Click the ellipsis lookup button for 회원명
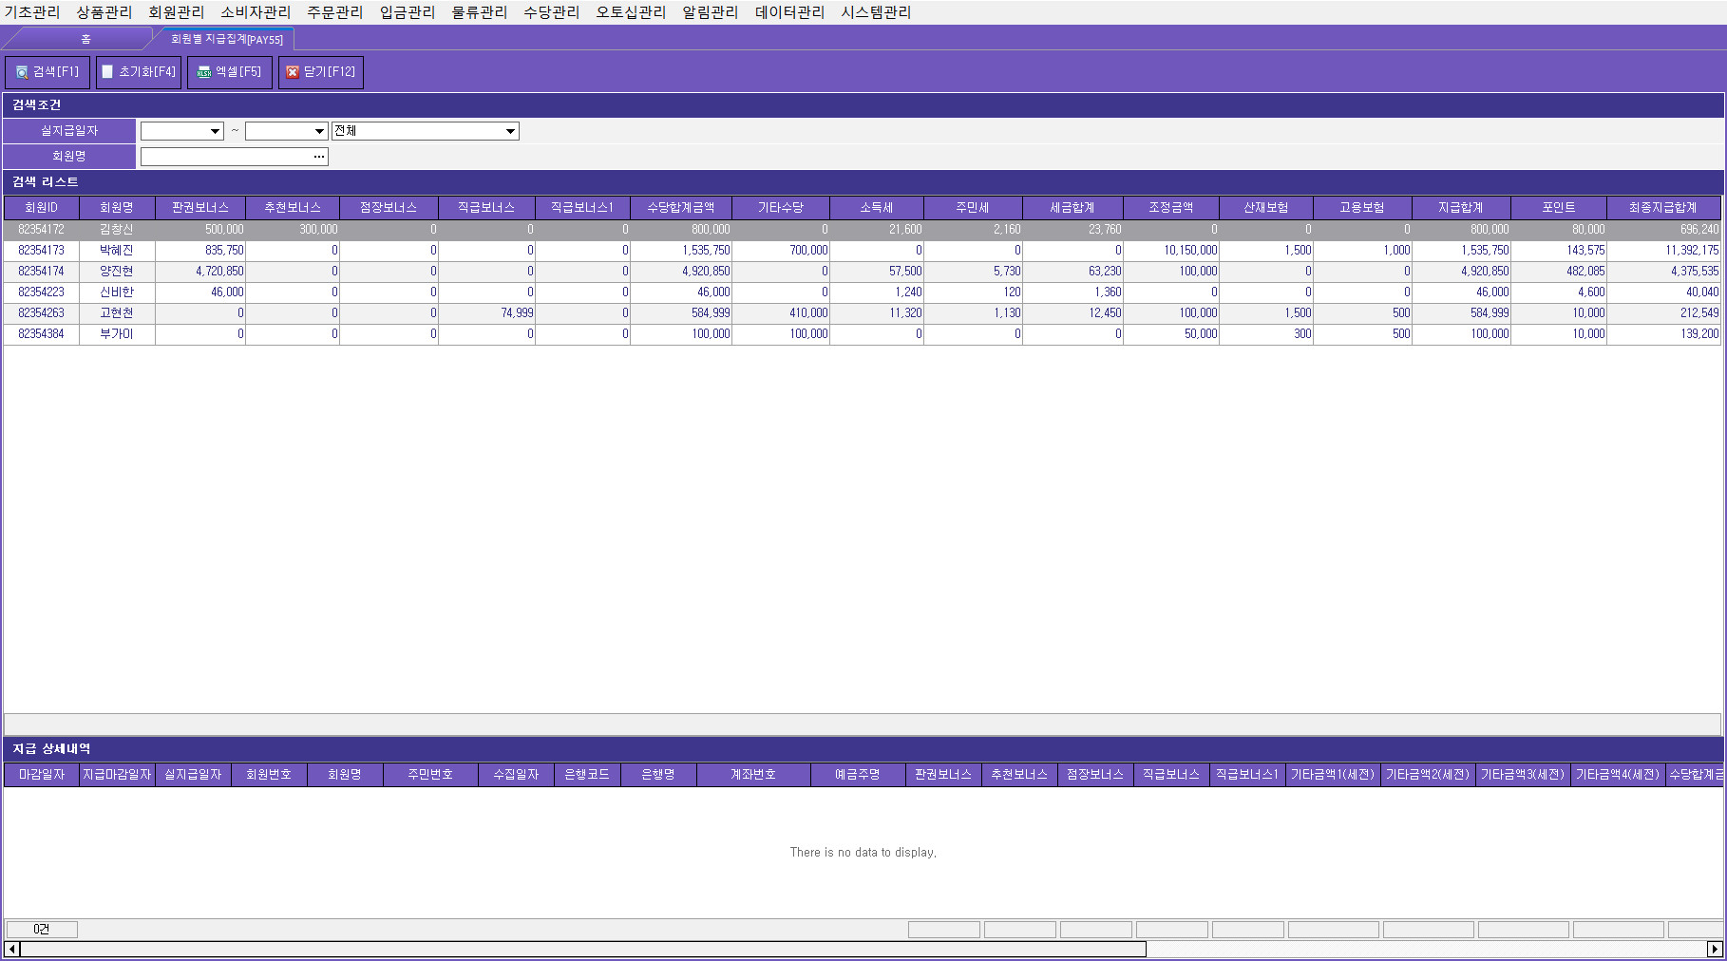The image size is (1727, 961). pos(319,157)
